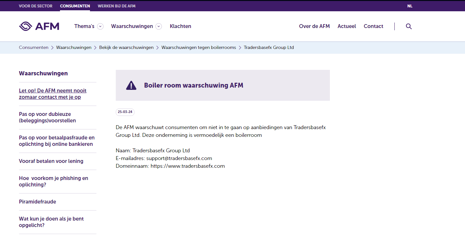Click the 25-03-24 date badge

[x=125, y=112]
